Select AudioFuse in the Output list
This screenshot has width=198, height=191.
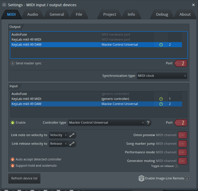click(x=96, y=34)
